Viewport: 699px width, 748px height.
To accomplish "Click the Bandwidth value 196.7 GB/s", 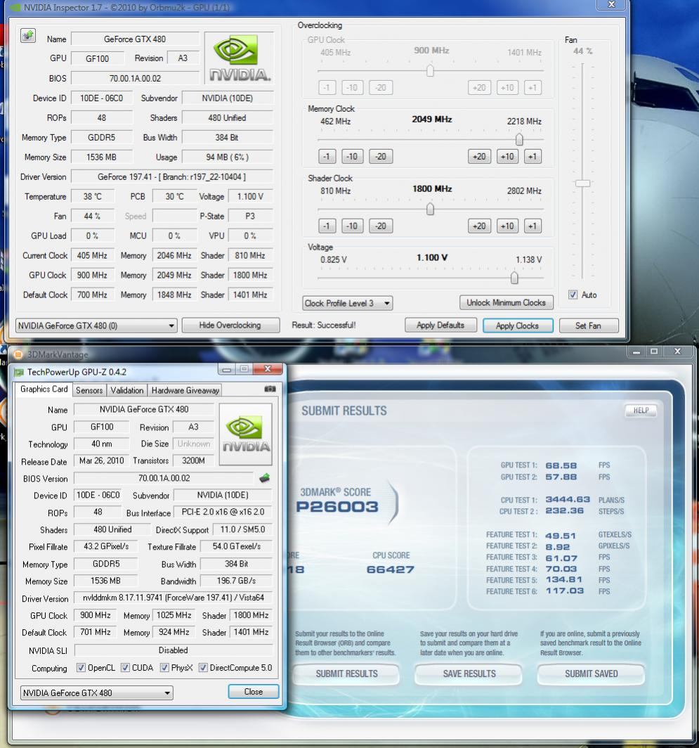I will coord(236,581).
